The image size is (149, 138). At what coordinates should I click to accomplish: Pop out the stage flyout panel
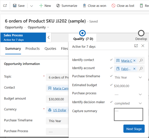pos(136,46)
